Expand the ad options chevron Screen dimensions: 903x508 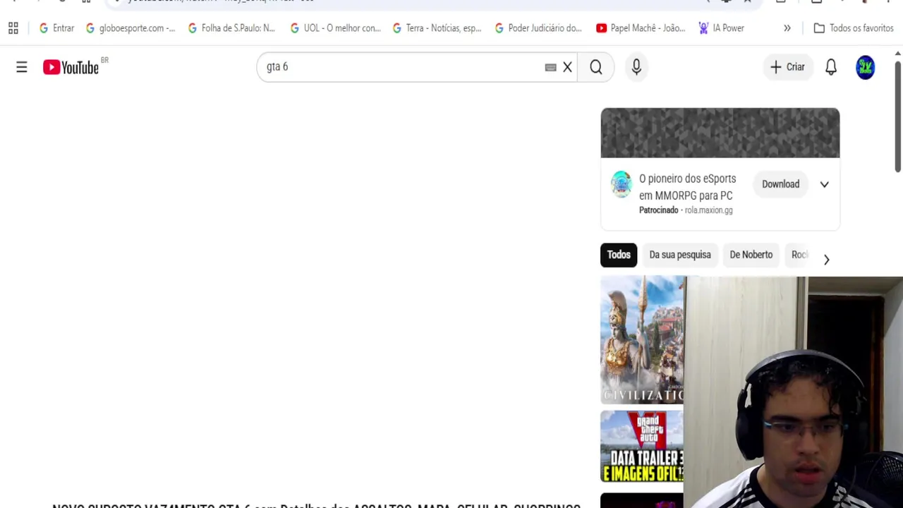pos(824,184)
